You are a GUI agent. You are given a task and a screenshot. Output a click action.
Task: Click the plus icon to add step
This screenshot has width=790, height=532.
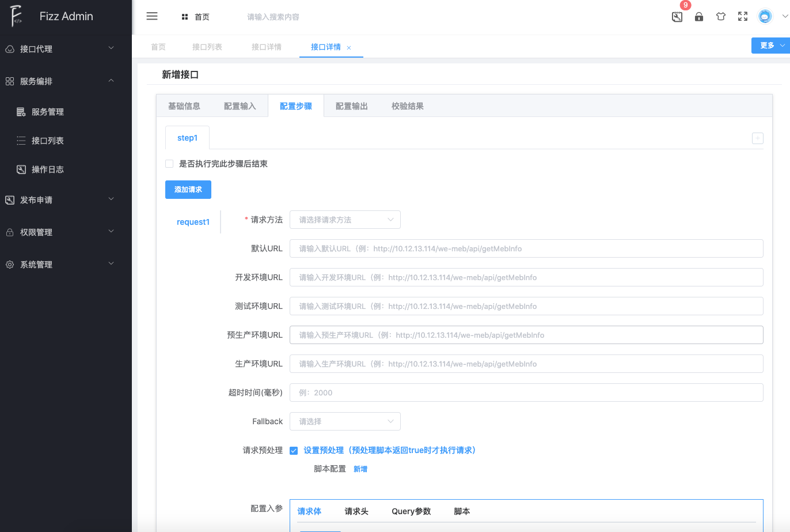point(758,138)
